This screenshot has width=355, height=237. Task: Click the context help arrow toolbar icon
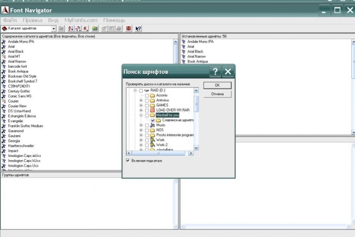(138, 29)
